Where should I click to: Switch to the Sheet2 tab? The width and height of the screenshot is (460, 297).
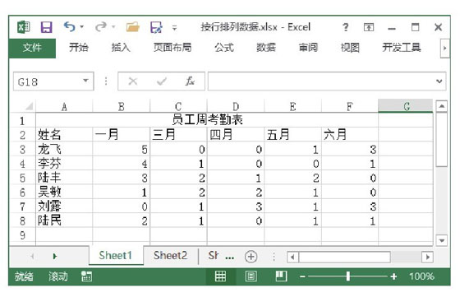[x=170, y=255]
